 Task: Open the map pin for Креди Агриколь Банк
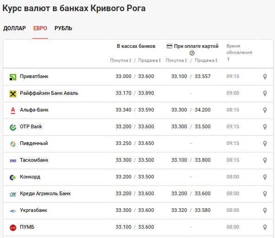tap(265, 193)
